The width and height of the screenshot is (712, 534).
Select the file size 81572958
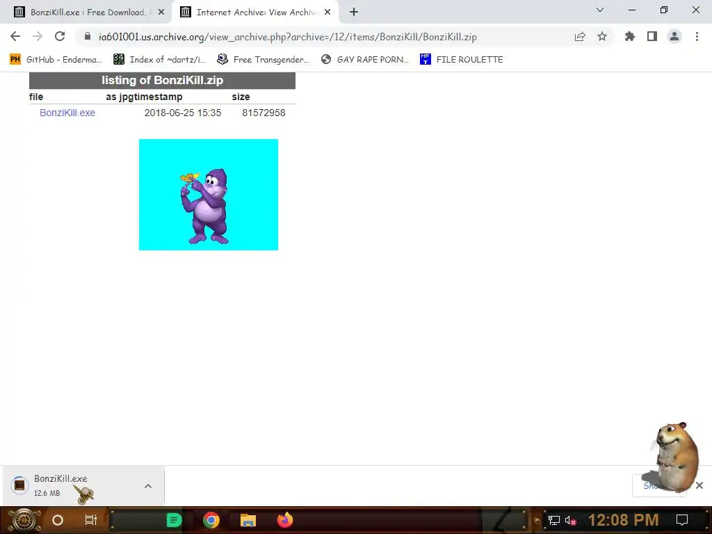(x=264, y=113)
